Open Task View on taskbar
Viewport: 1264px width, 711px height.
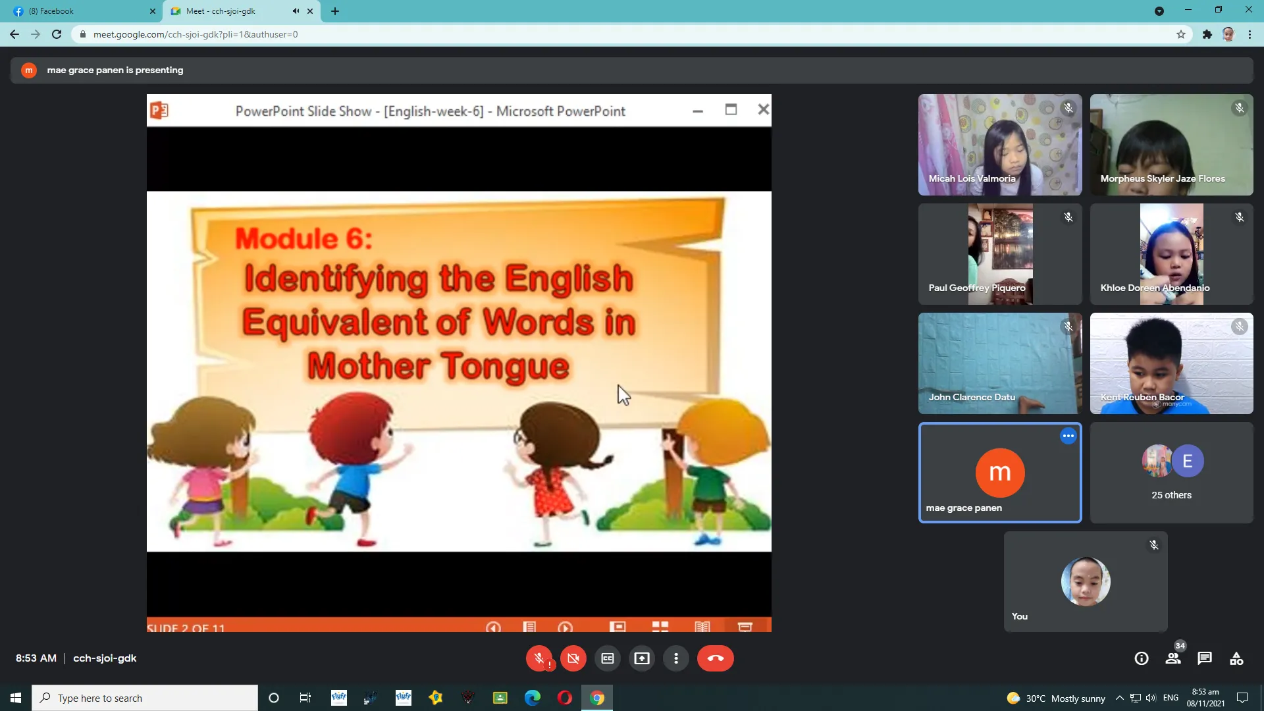305,698
